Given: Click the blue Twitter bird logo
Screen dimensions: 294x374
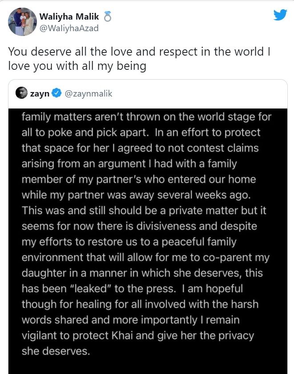Looking at the screenshot, I should coord(280,15).
